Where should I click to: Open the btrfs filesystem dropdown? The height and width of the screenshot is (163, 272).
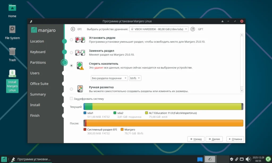(135, 78)
